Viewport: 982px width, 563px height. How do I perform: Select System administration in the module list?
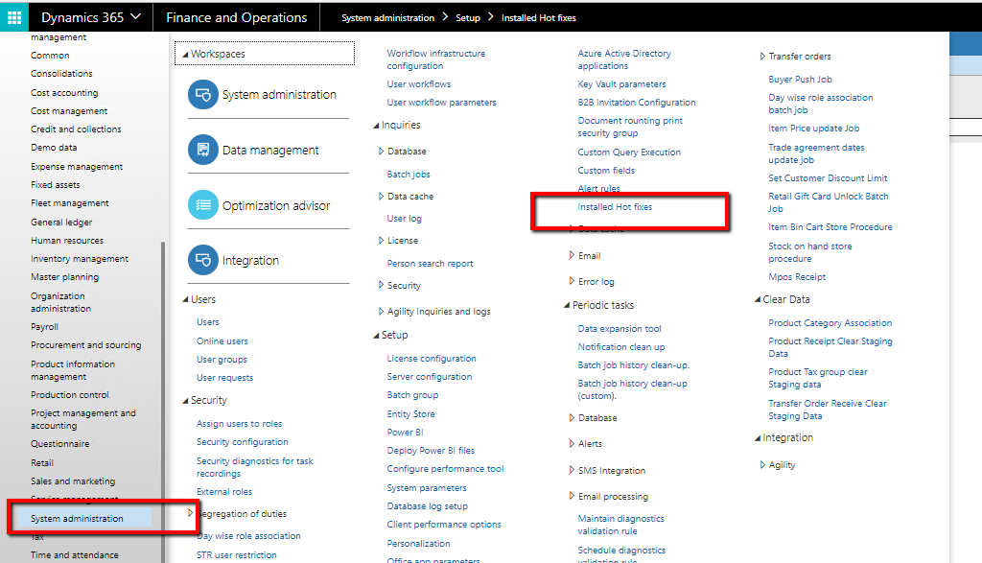[77, 519]
